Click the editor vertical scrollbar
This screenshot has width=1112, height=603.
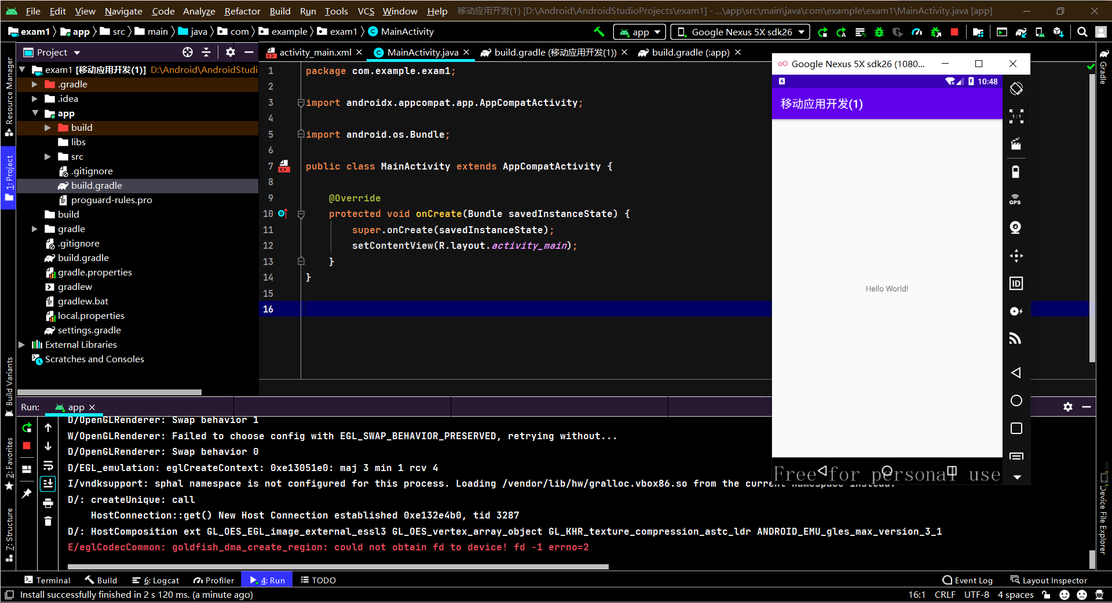(1092, 217)
